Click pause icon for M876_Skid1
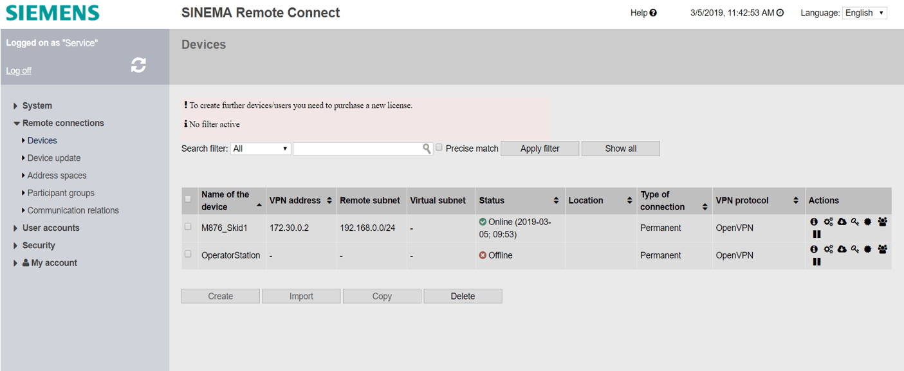The image size is (904, 371). [816, 234]
